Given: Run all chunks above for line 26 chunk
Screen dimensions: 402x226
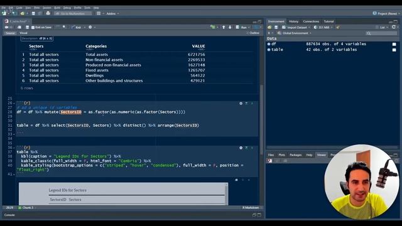Looking at the screenshot, I should coord(246,104).
